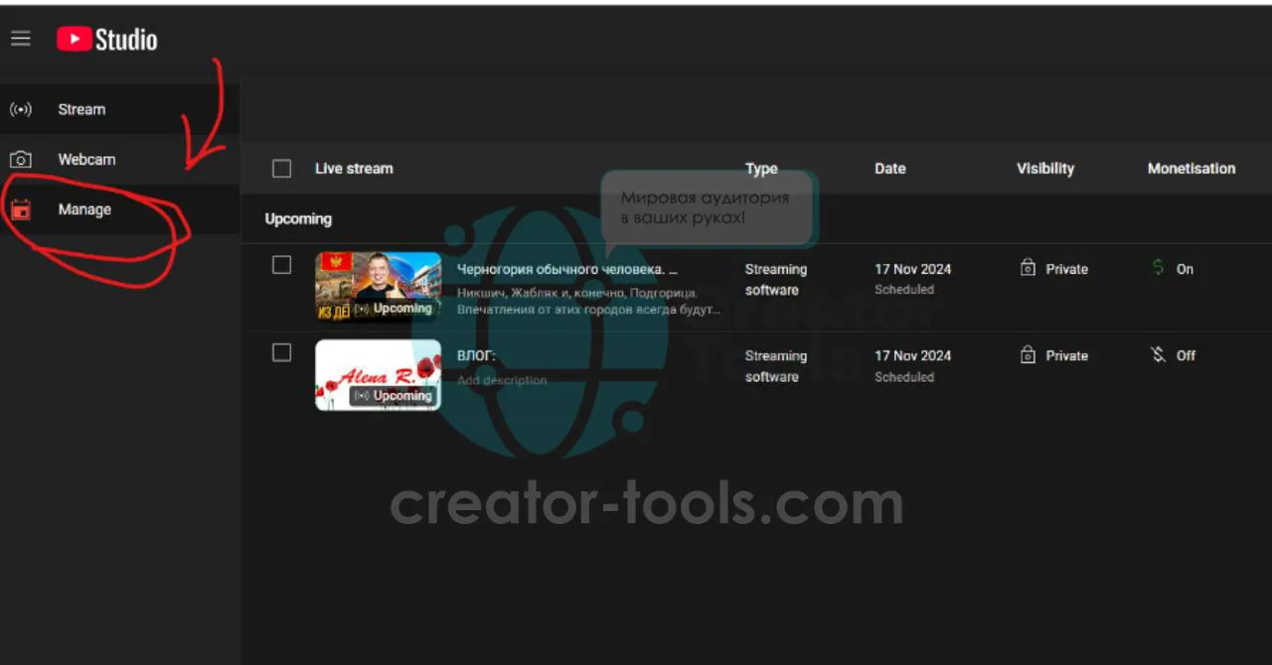Open the Stream tab in sidebar
This screenshot has width=1272, height=665.
point(119,109)
